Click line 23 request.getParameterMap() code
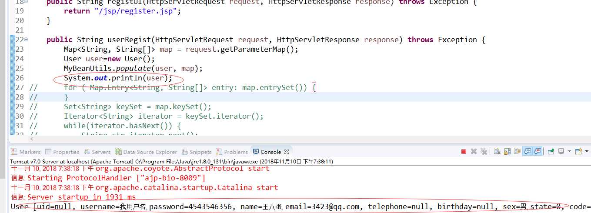The height and width of the screenshot is (213, 591). pos(181,49)
